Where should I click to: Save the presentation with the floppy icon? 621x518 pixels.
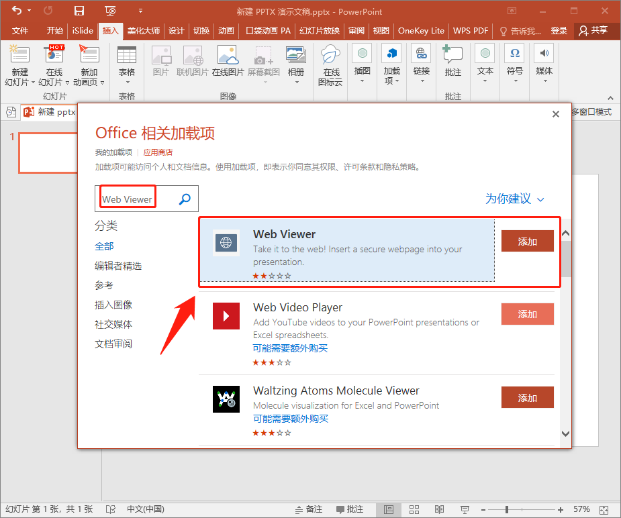click(79, 11)
